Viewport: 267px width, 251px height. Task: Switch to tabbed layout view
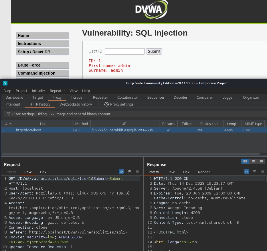pyautogui.click(x=261, y=162)
